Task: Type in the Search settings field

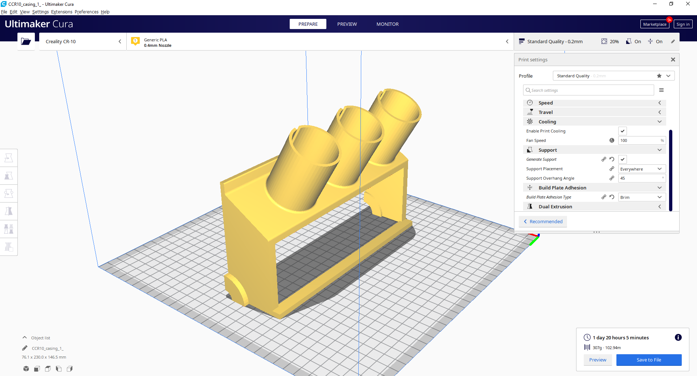Action: (588, 90)
